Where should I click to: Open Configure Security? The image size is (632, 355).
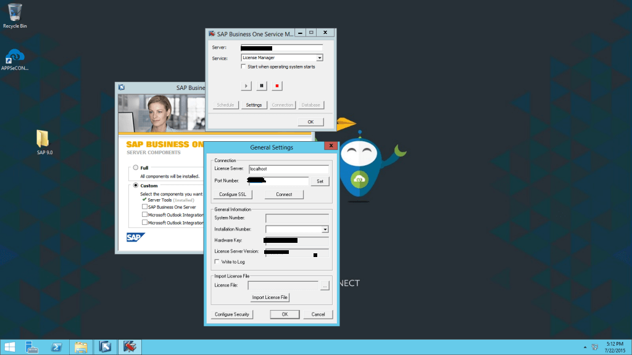pyautogui.click(x=232, y=314)
